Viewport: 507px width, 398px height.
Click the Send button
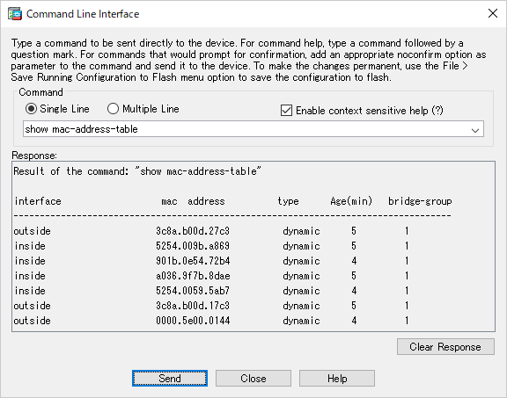coord(170,379)
